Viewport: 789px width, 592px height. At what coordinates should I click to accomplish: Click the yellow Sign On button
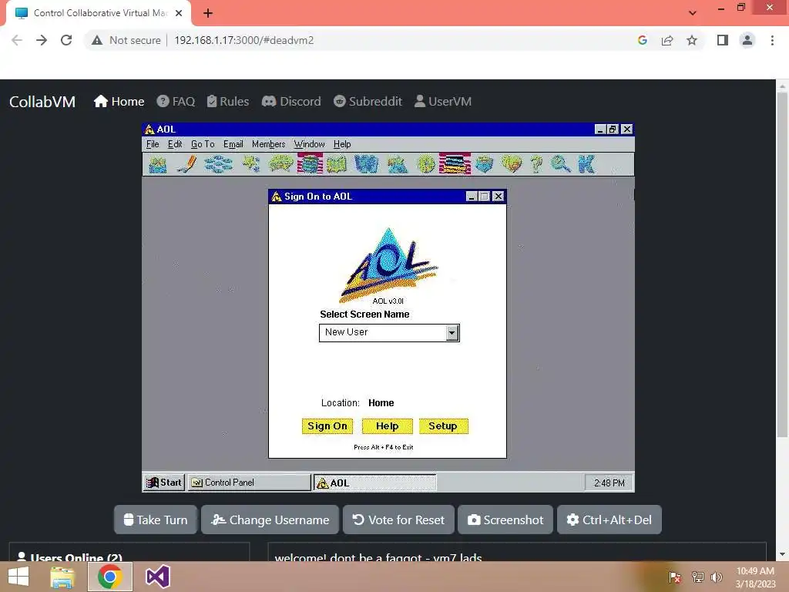tap(327, 425)
